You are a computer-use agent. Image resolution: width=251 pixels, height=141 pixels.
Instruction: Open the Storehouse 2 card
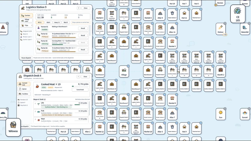[x=136, y=57]
